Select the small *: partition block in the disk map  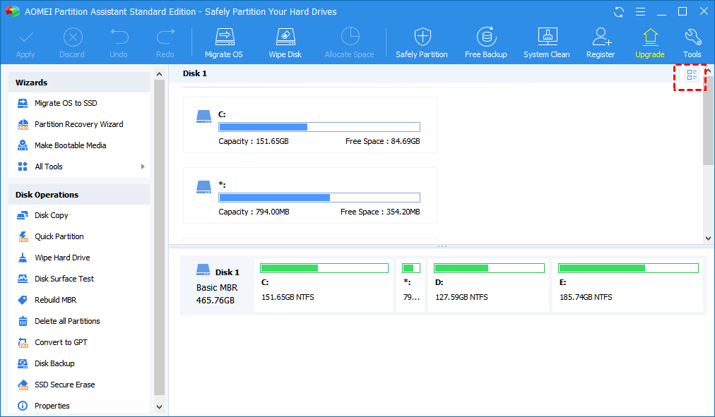tap(410, 286)
